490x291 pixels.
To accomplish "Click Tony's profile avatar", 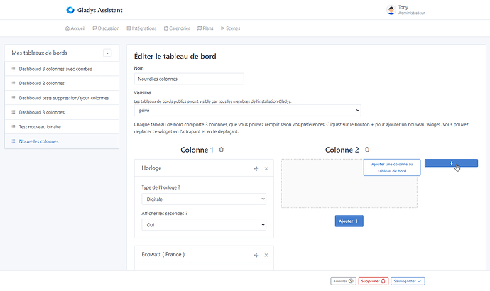I will coord(391,11).
